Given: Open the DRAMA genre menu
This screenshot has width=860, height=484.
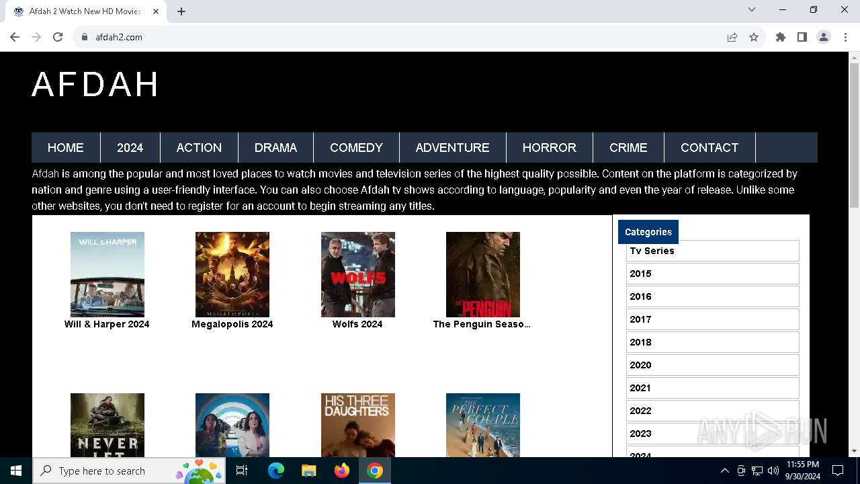Looking at the screenshot, I should point(275,148).
